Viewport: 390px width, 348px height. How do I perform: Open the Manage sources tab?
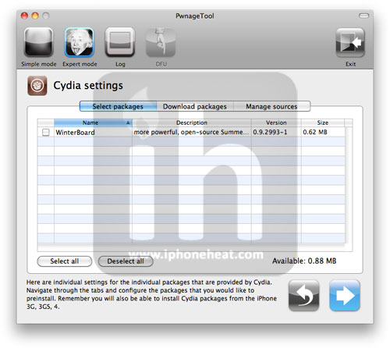pos(271,106)
